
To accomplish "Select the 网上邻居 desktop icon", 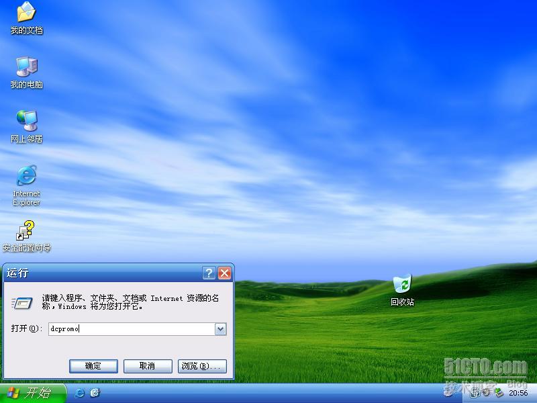I will [26, 127].
